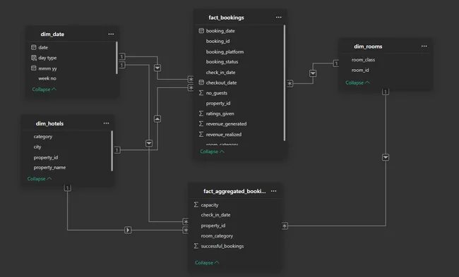Select property_name field in dim_hotels

click(x=49, y=168)
